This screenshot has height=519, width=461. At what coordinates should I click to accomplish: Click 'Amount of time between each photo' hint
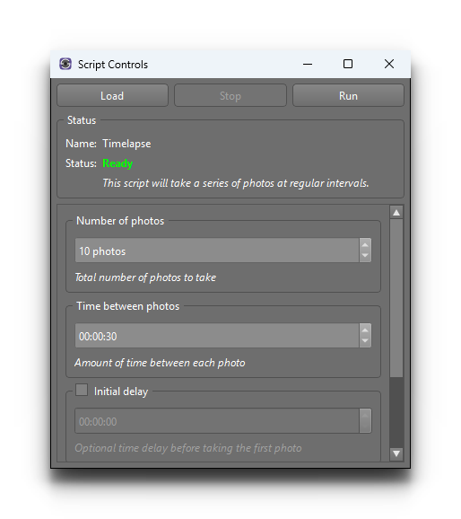pos(160,363)
